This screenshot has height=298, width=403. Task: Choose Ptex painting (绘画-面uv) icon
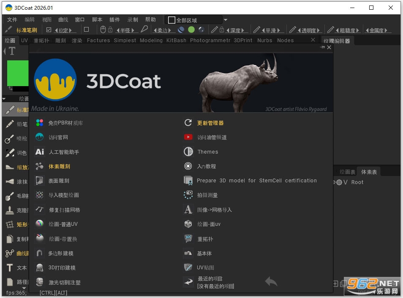(188, 224)
